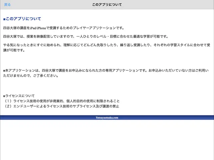Click license item （2）about サブライセンス及び譲渡の禁止

(x=62, y=106)
